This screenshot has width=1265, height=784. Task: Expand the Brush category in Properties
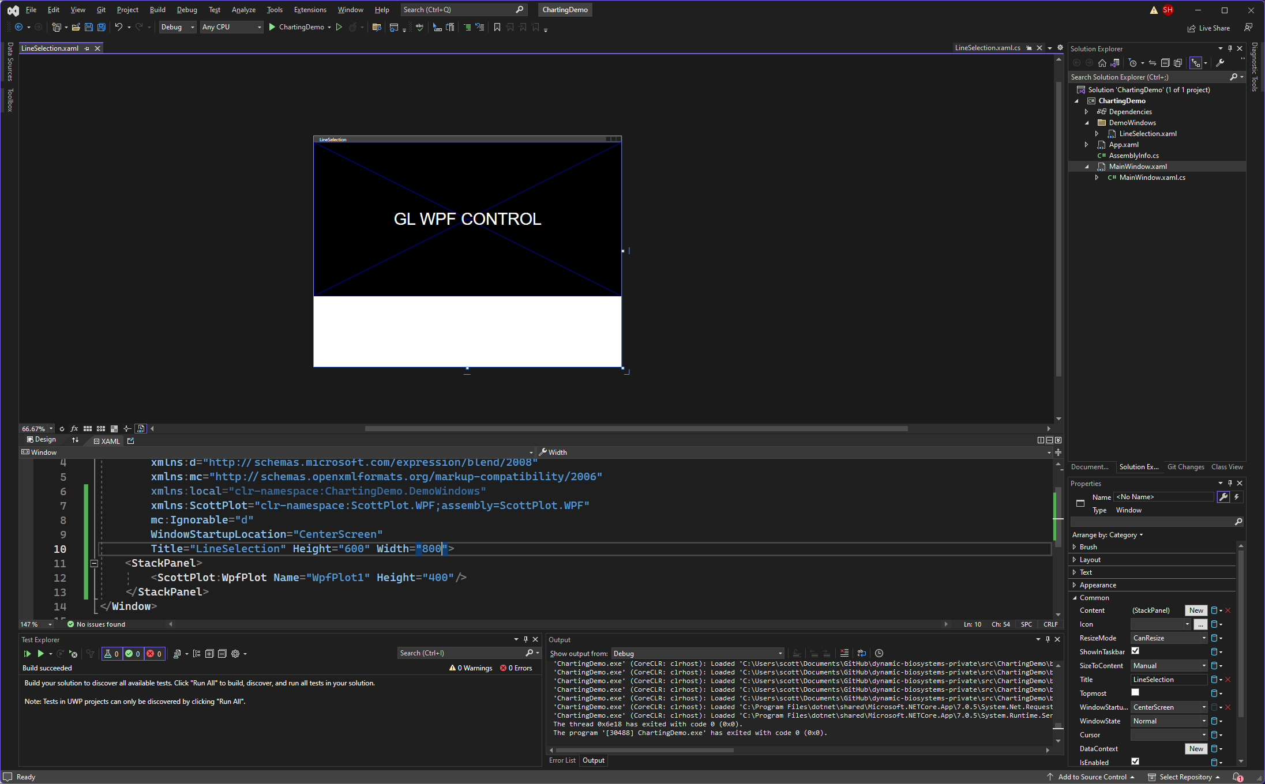click(x=1075, y=547)
